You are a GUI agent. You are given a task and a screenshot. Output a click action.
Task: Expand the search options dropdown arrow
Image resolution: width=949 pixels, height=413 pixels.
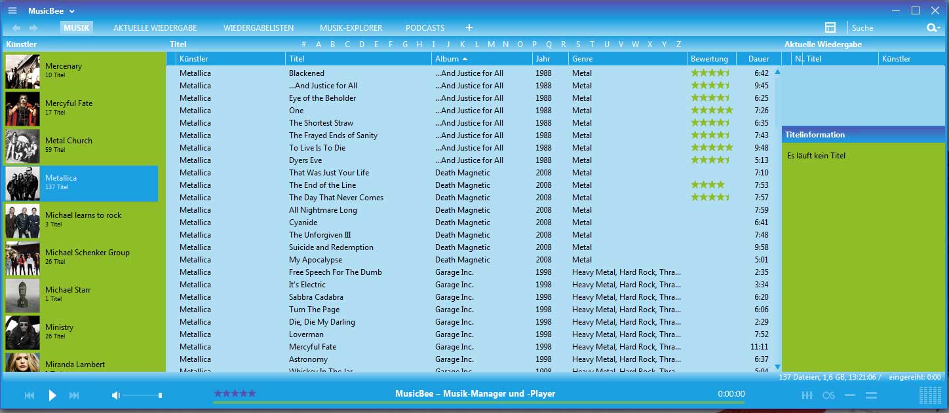coord(939,28)
